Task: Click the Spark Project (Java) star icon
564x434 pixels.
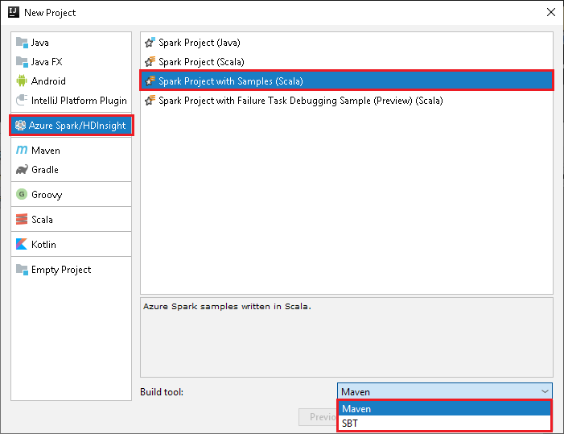Action: 150,43
